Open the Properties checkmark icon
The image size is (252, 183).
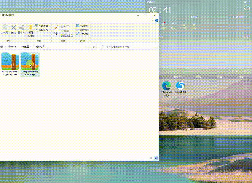pyautogui.click(x=56, y=29)
